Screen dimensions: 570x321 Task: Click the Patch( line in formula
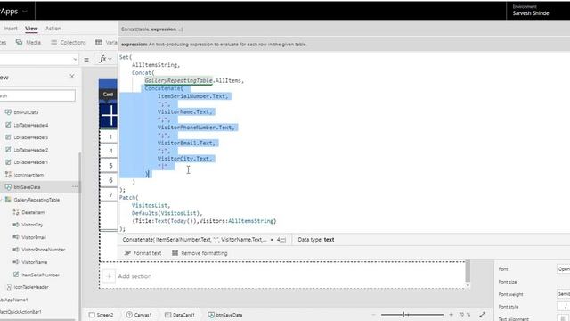coord(128,197)
